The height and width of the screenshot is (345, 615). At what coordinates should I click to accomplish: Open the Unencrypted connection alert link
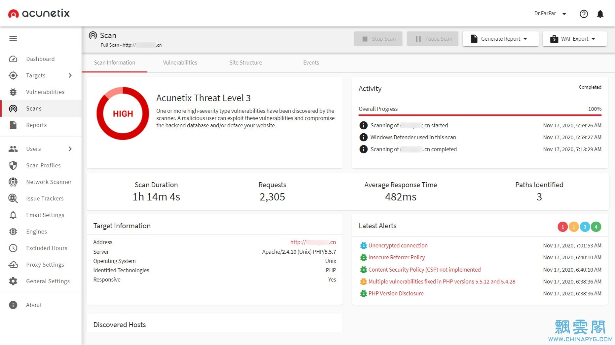coord(398,245)
